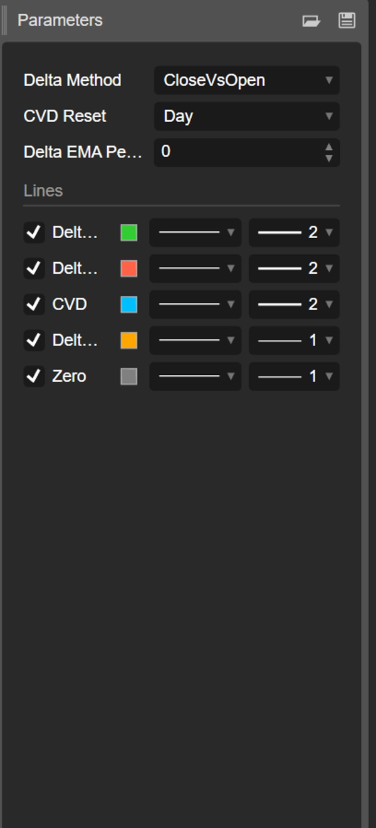The image size is (376, 828).
Task: Increase Delta EMA Period with the up stepper
Action: [x=328, y=147]
